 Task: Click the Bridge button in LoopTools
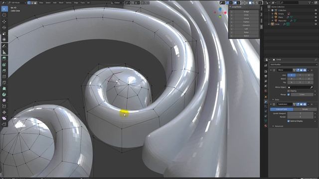tap(246, 12)
